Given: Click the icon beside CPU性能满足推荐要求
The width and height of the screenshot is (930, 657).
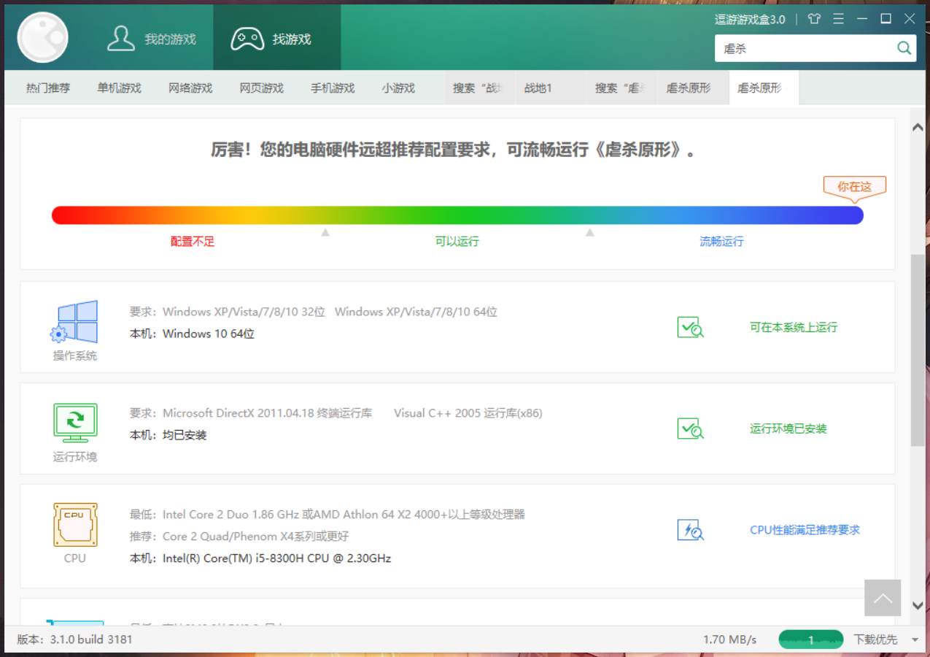Looking at the screenshot, I should tap(690, 530).
